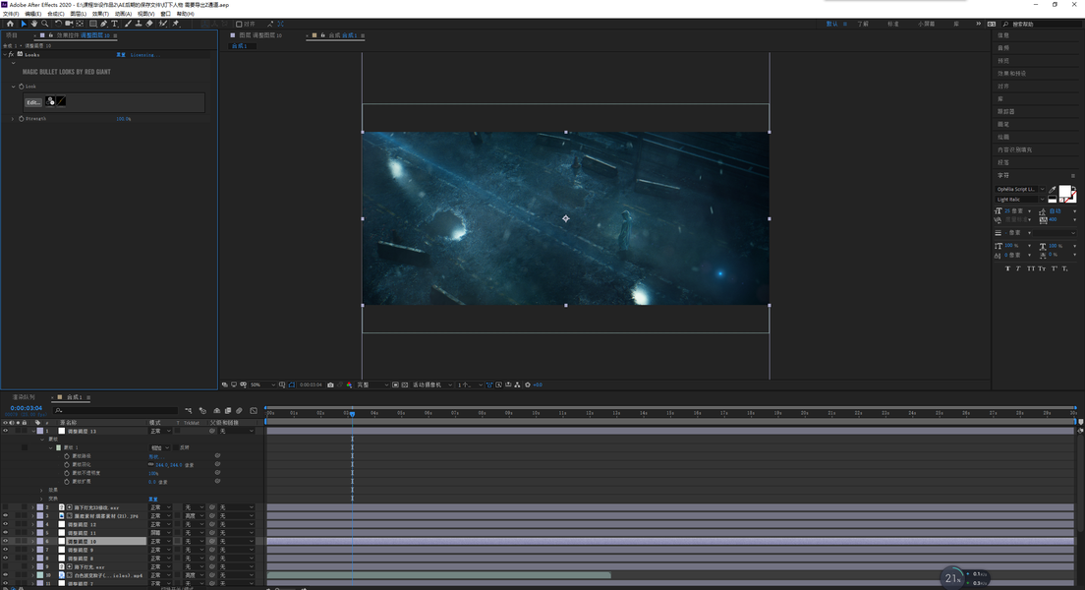
Task: Switch to the 渲染队列 tab
Action: pyautogui.click(x=24, y=397)
